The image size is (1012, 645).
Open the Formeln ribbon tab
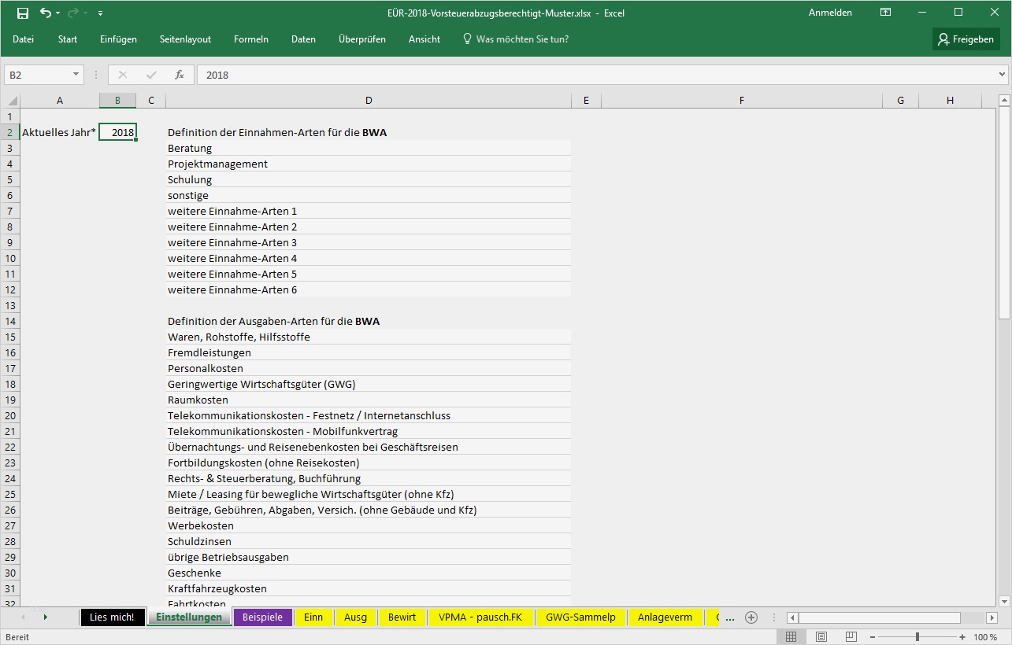(x=250, y=39)
